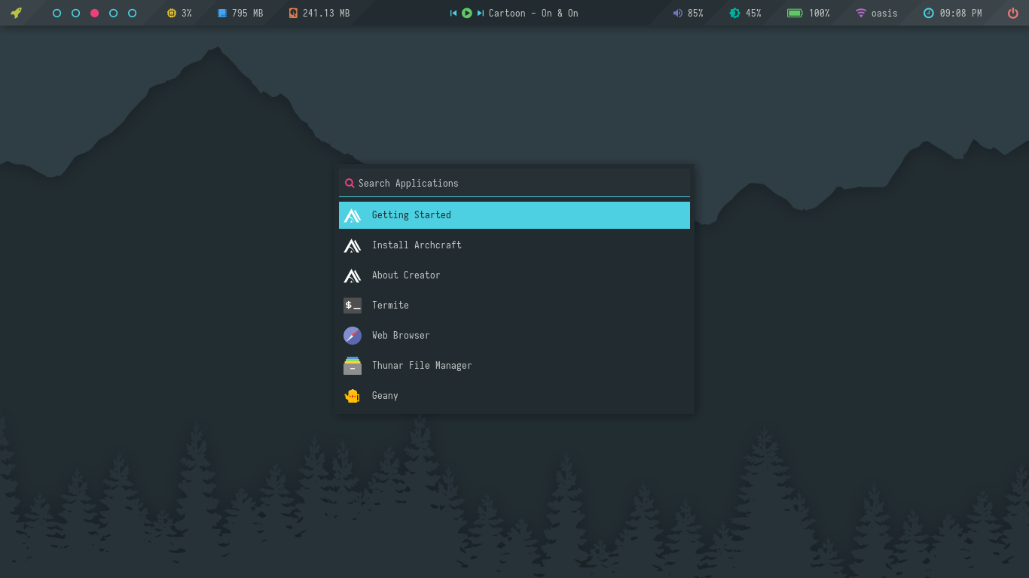This screenshot has height=578, width=1029.
Task: Click the Install Archcraft logo icon
Action: (353, 245)
